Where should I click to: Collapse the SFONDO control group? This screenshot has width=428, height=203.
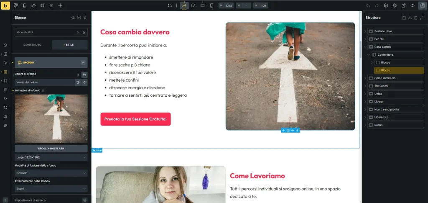(x=83, y=62)
